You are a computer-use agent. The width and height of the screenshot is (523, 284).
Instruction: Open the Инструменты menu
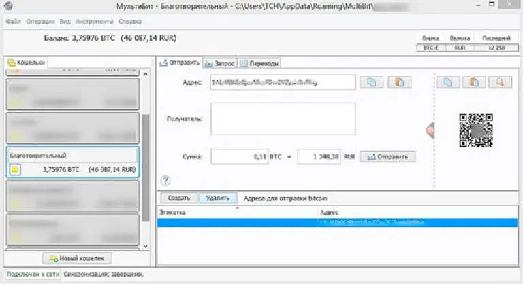tap(94, 22)
